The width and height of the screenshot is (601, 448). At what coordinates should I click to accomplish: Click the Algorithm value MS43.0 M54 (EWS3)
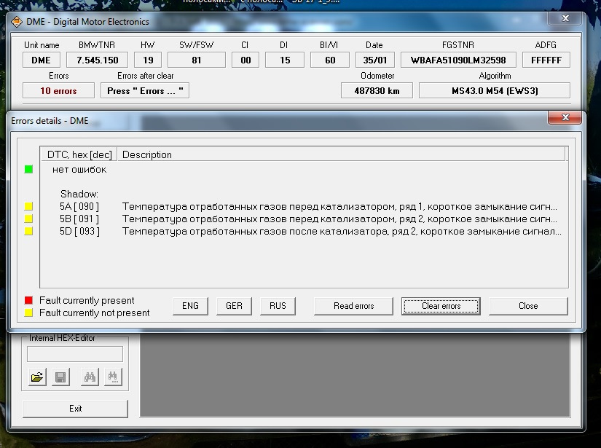(x=495, y=91)
